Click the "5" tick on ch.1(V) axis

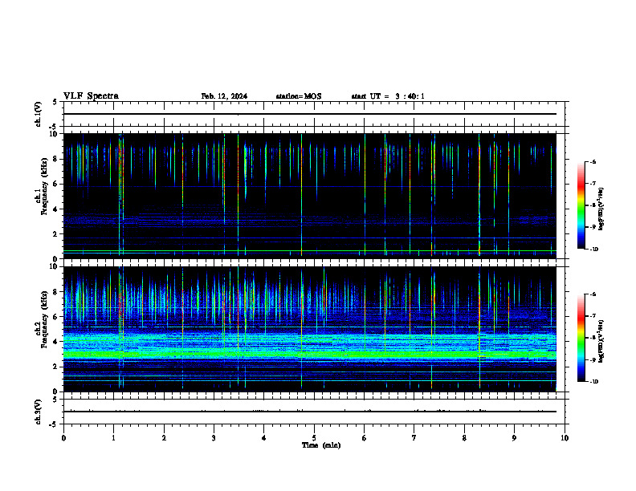[56, 103]
